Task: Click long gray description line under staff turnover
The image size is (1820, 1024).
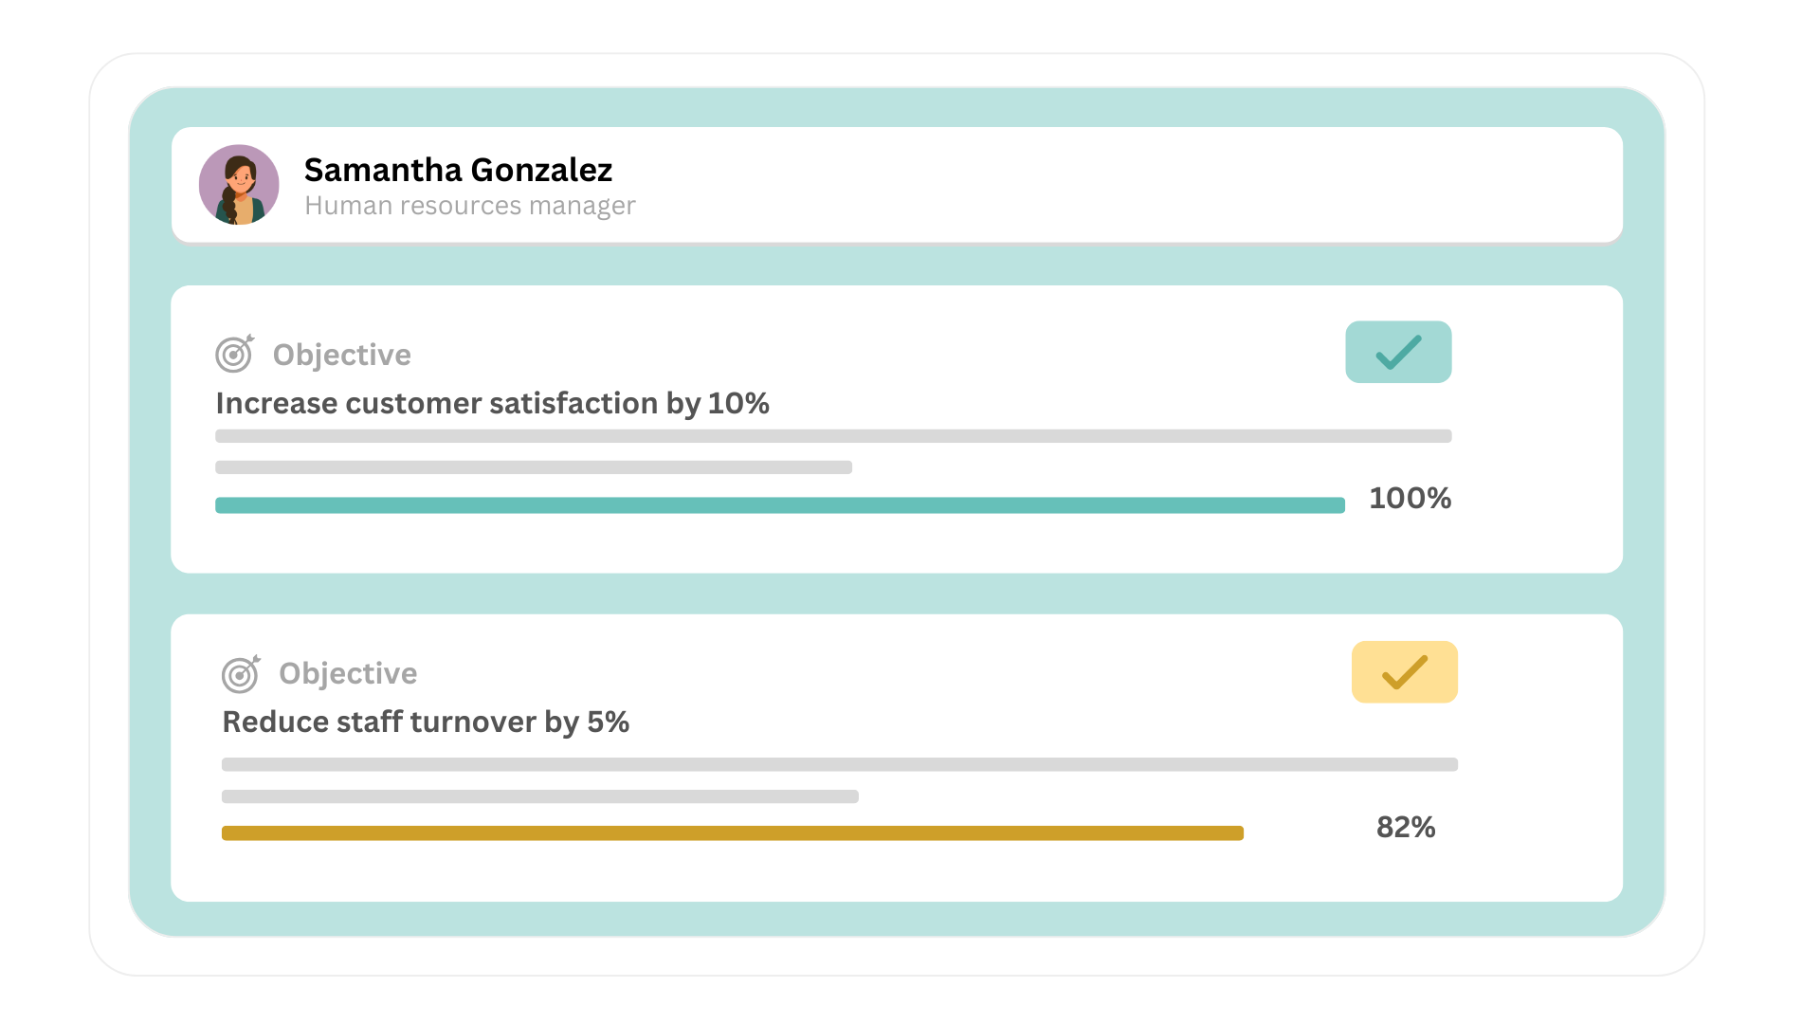Action: pos(839,764)
